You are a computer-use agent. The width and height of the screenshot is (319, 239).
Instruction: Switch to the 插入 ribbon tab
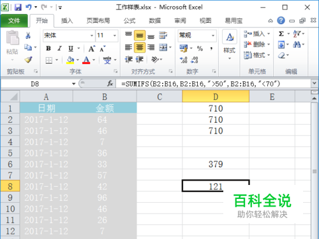tap(67, 21)
